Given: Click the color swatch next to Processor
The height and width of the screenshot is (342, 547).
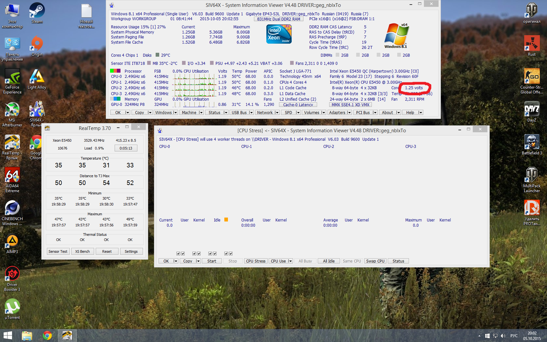Looking at the screenshot, I should (x=115, y=71).
